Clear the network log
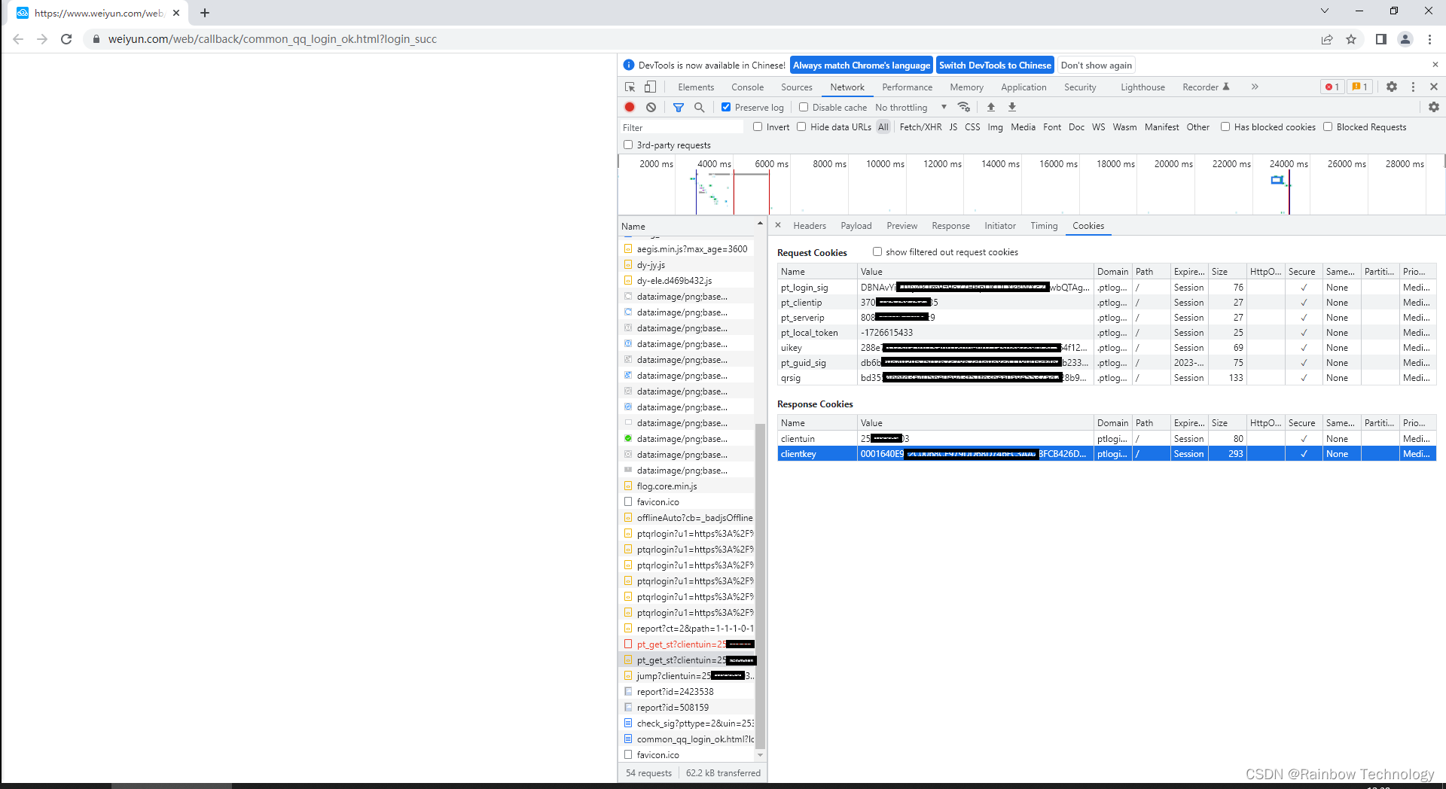Image resolution: width=1446 pixels, height=789 pixels. [651, 107]
